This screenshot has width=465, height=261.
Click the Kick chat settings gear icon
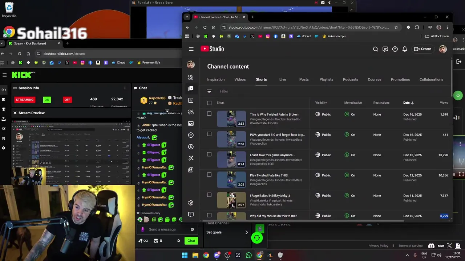tap(178, 241)
